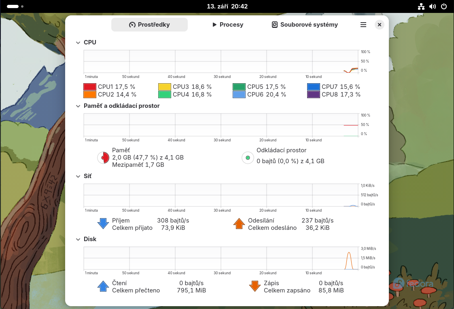This screenshot has height=309, width=454.
Task: Click the '308 bajtů/s' receive rate
Action: tap(173, 221)
